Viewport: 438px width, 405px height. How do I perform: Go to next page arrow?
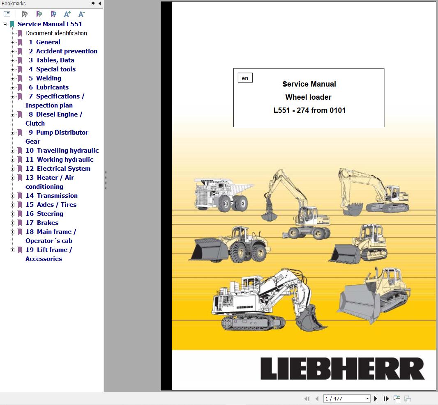(376, 398)
